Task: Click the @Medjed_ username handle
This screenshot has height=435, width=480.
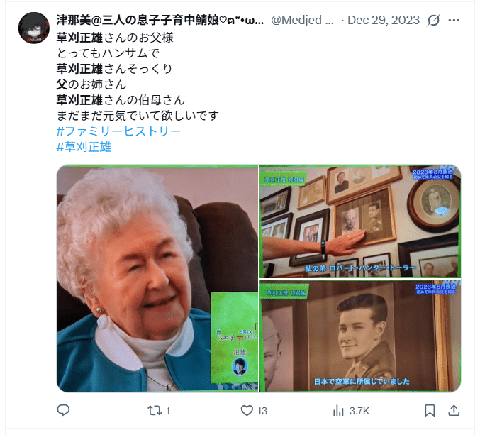Action: (302, 20)
